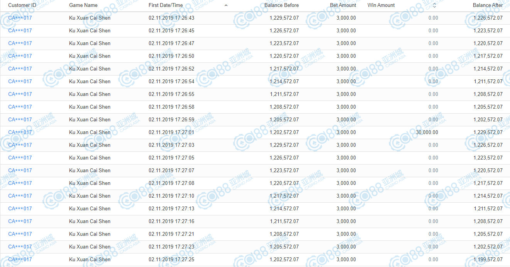Open CA***017 link in the 17:26:43 row
Image resolution: width=510 pixels, height=267 pixels.
[20, 18]
